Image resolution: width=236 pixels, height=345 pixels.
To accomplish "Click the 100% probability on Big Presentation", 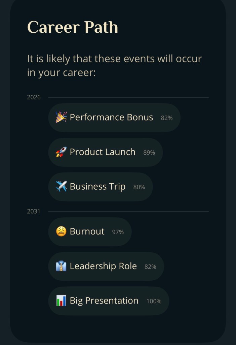I will 154,301.
